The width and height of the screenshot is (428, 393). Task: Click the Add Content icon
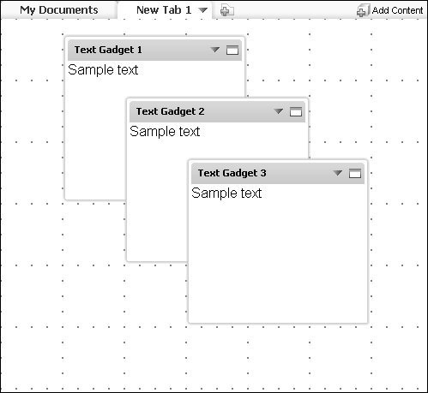point(363,10)
